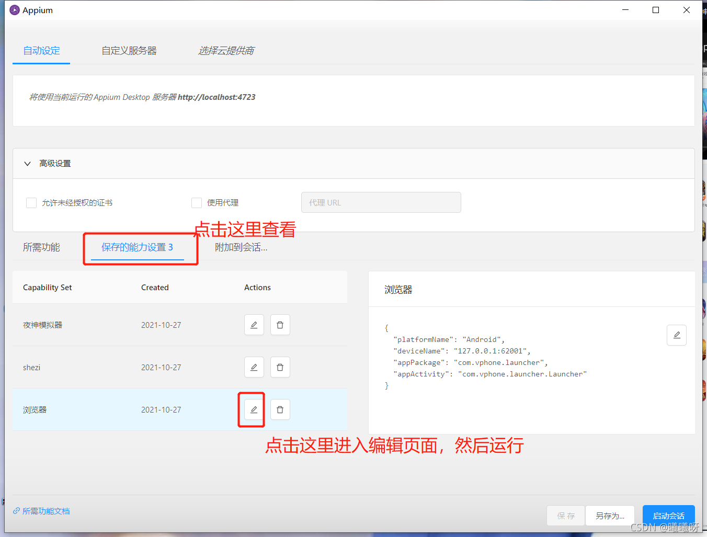Switch to the 所需功能 tab

click(x=41, y=247)
